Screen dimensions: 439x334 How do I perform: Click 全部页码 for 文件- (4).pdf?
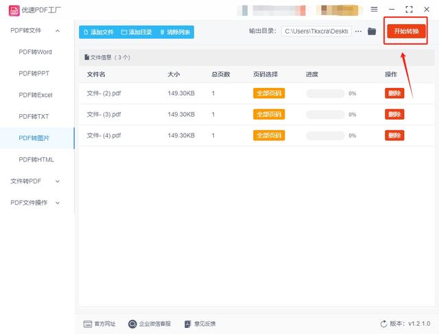point(269,135)
